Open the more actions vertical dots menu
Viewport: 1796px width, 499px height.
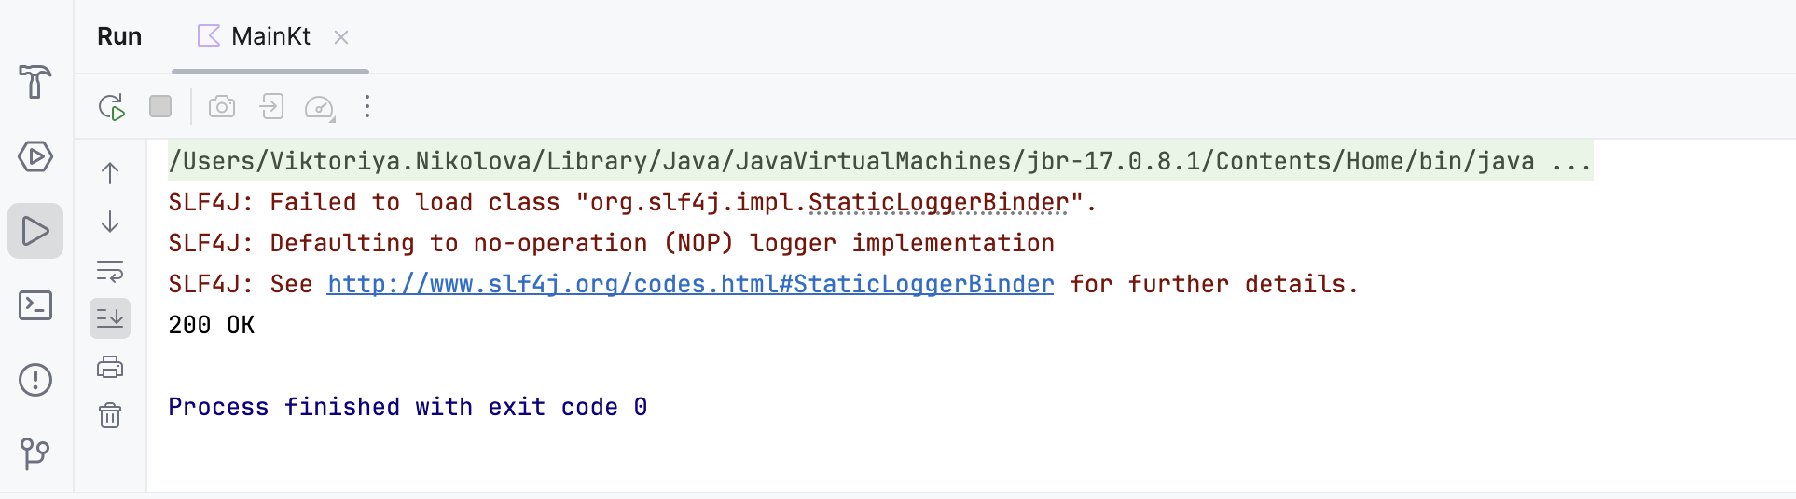(x=367, y=107)
